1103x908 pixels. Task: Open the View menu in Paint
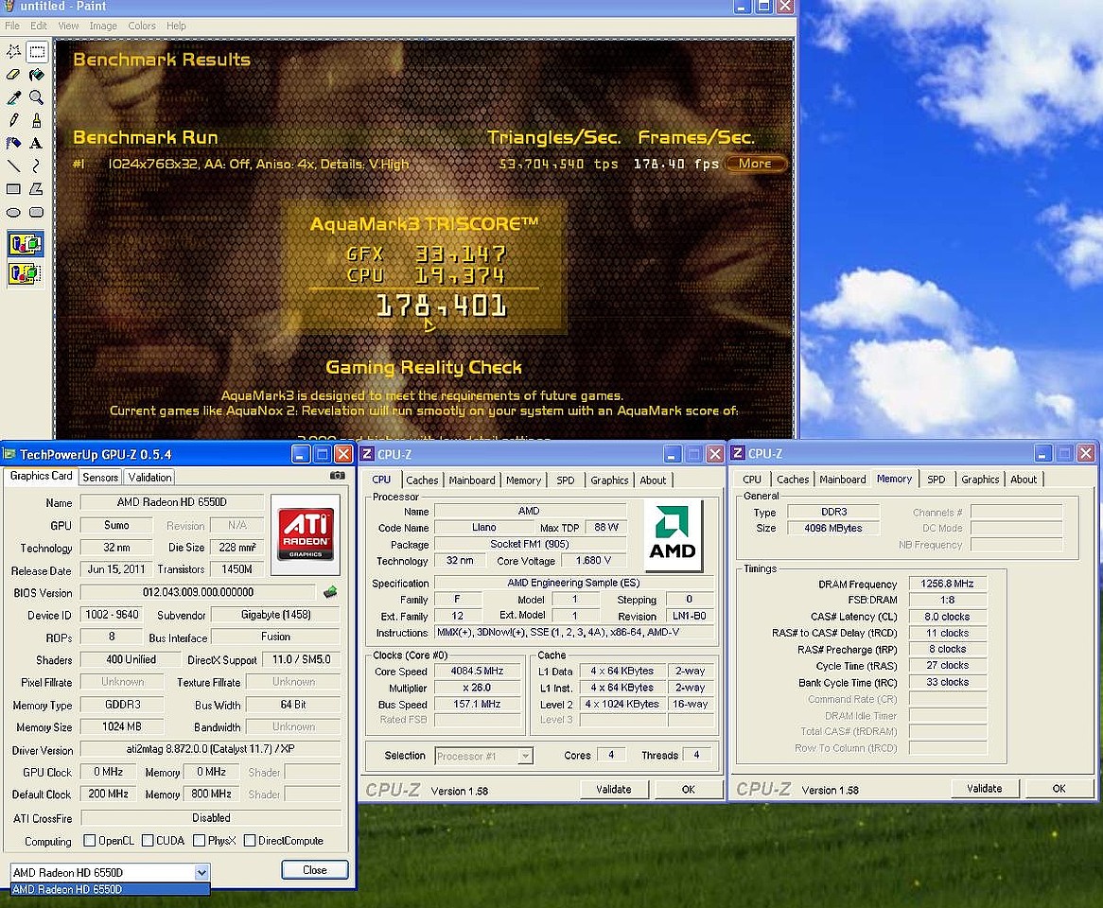click(x=68, y=26)
